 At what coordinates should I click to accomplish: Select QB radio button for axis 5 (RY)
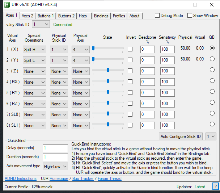click(212, 92)
